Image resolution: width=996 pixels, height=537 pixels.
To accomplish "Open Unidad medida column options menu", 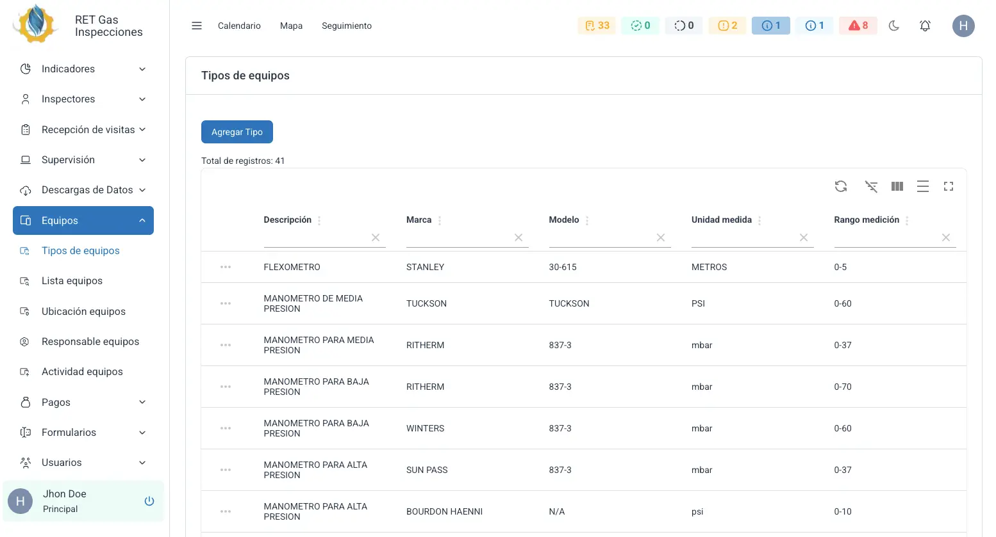I will (759, 220).
